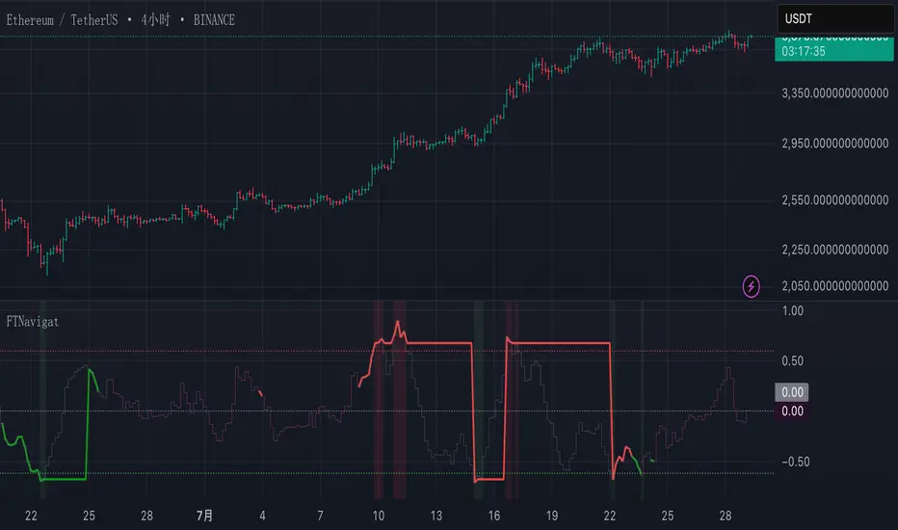Click the dark maroon 0.00 value tag
Viewport: 898px width, 530px height.
791,411
